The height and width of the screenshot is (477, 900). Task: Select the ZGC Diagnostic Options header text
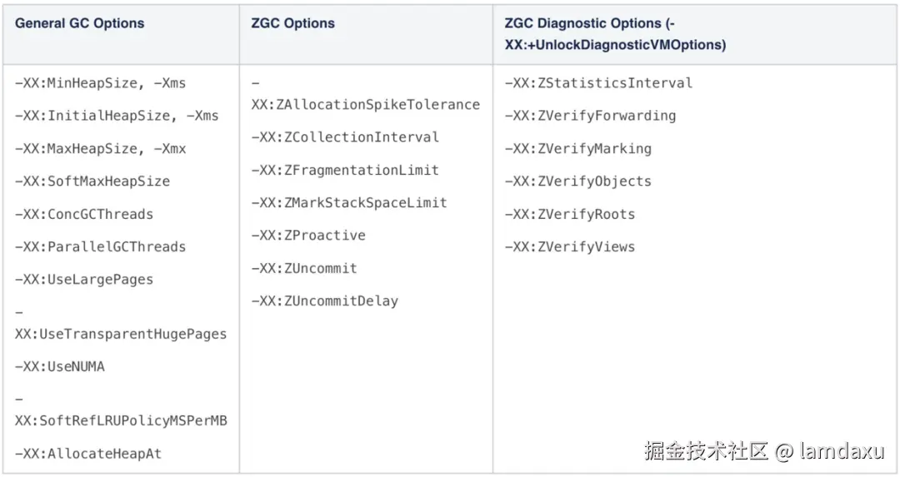pyautogui.click(x=615, y=34)
